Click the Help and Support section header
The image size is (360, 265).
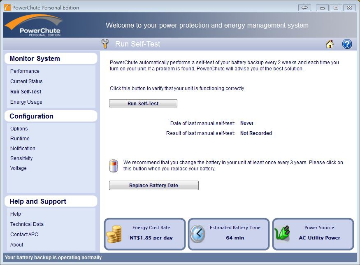[x=51, y=201]
